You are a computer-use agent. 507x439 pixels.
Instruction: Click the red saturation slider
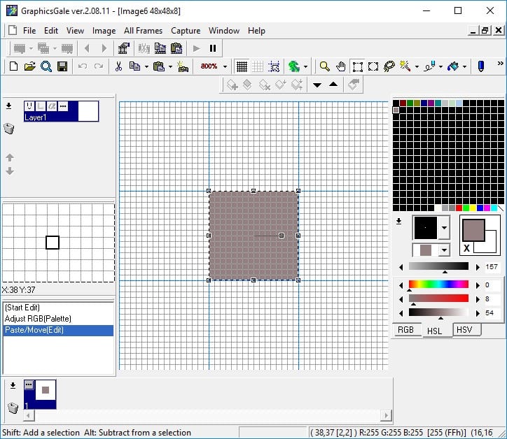[438, 298]
